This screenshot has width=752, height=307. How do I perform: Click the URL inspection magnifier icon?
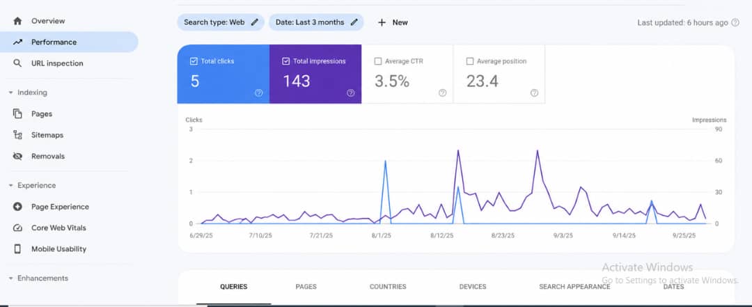[17, 63]
